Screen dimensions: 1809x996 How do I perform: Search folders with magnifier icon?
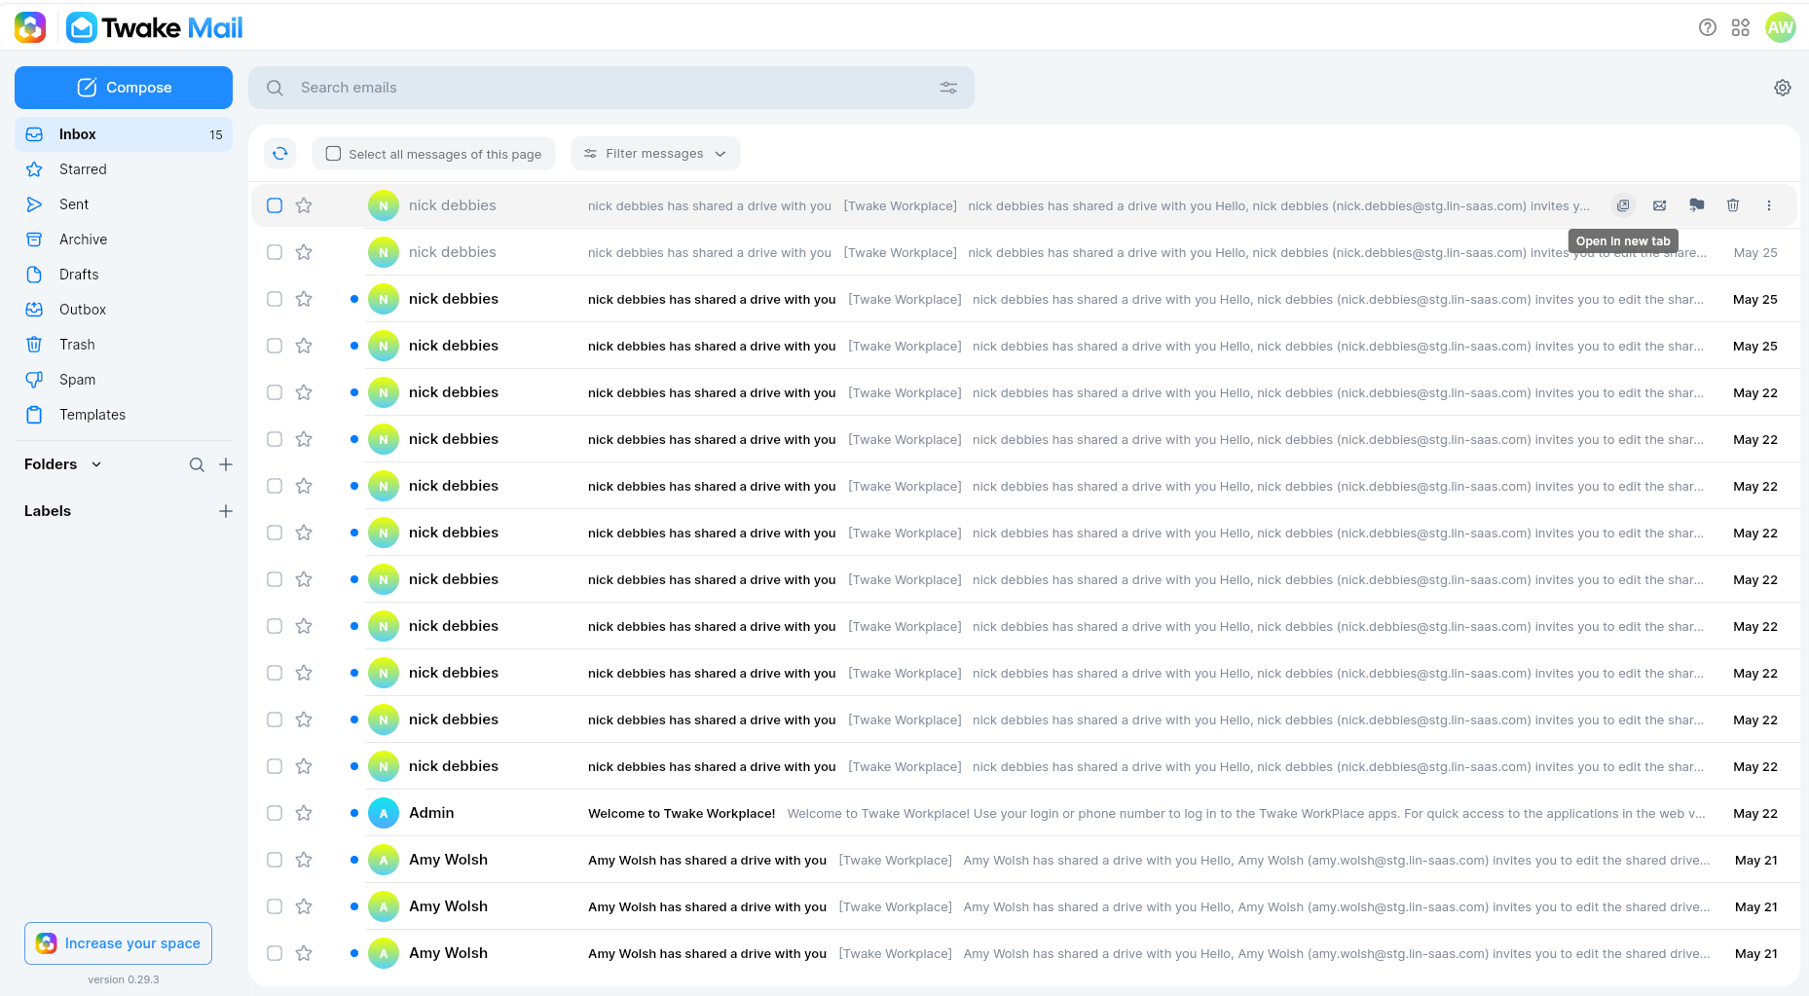(197, 464)
